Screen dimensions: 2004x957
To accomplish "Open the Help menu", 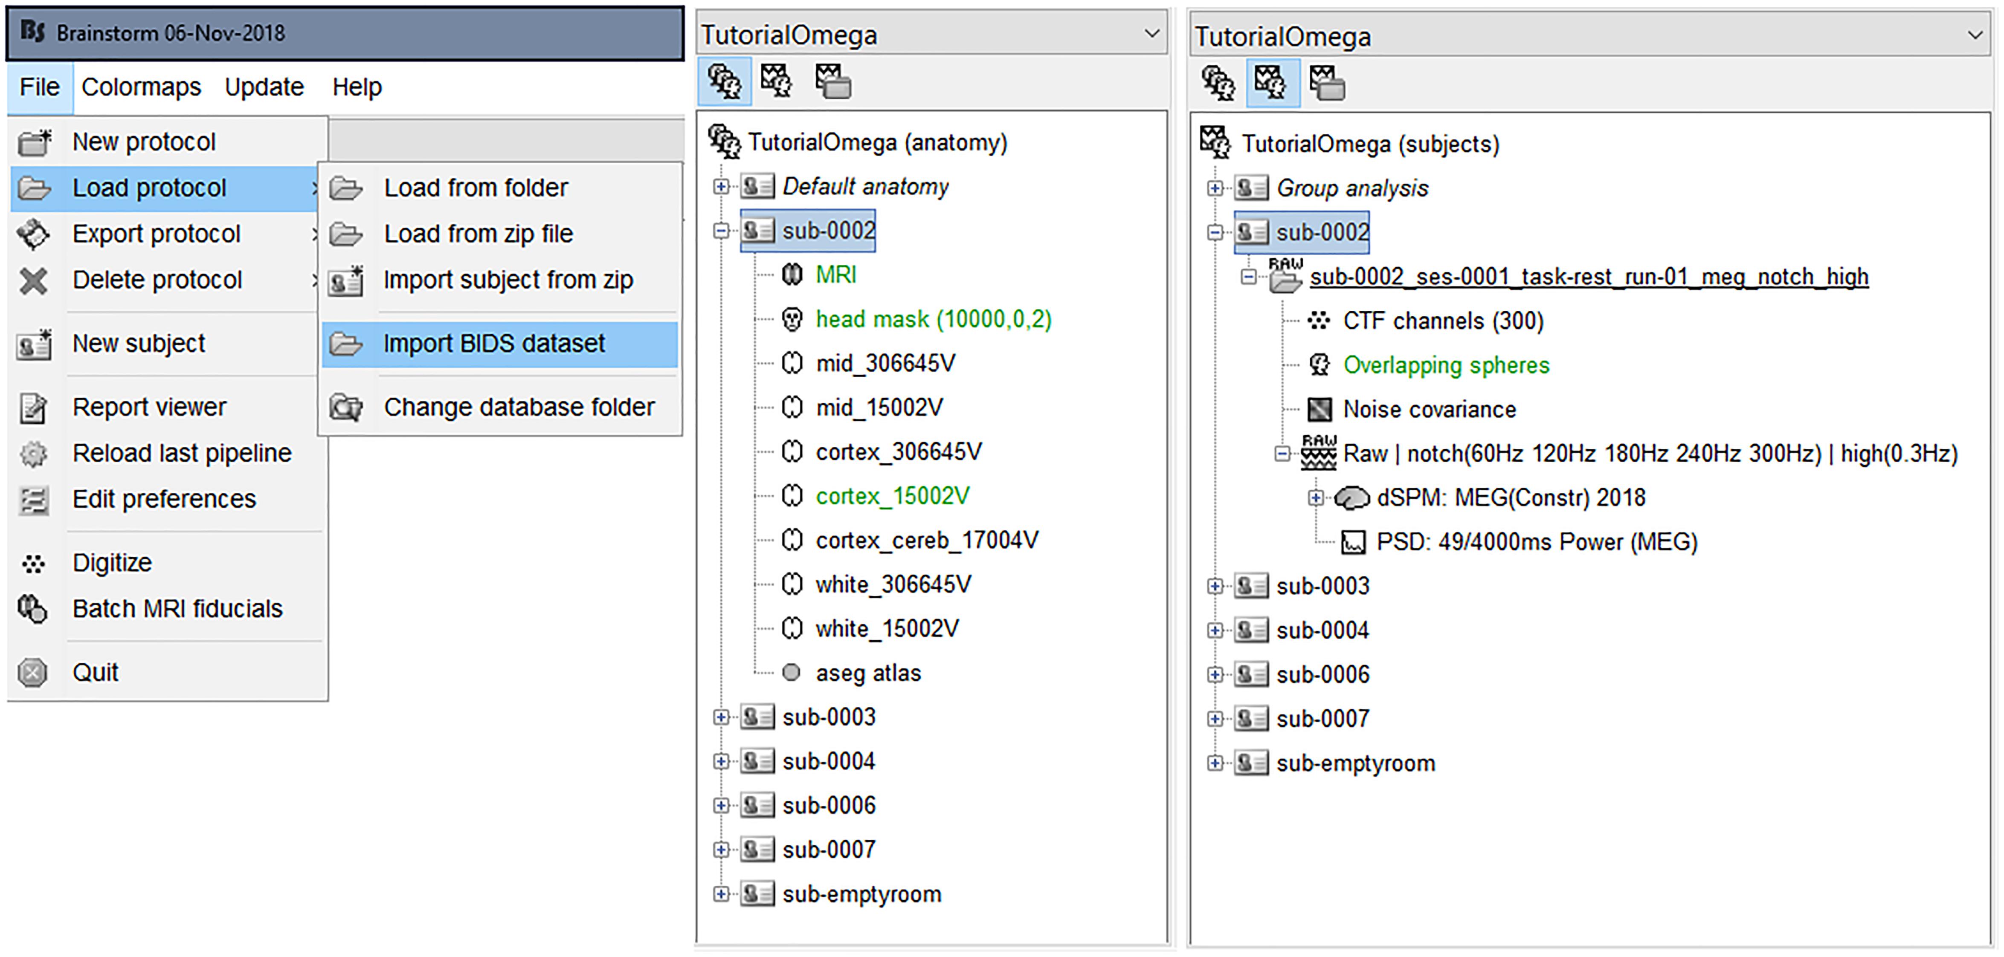I will pyautogui.click(x=357, y=87).
